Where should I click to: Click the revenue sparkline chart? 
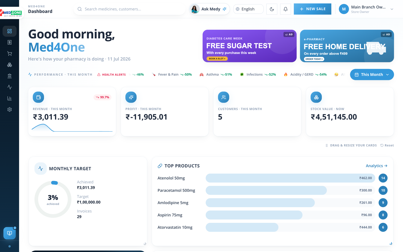tap(72, 128)
